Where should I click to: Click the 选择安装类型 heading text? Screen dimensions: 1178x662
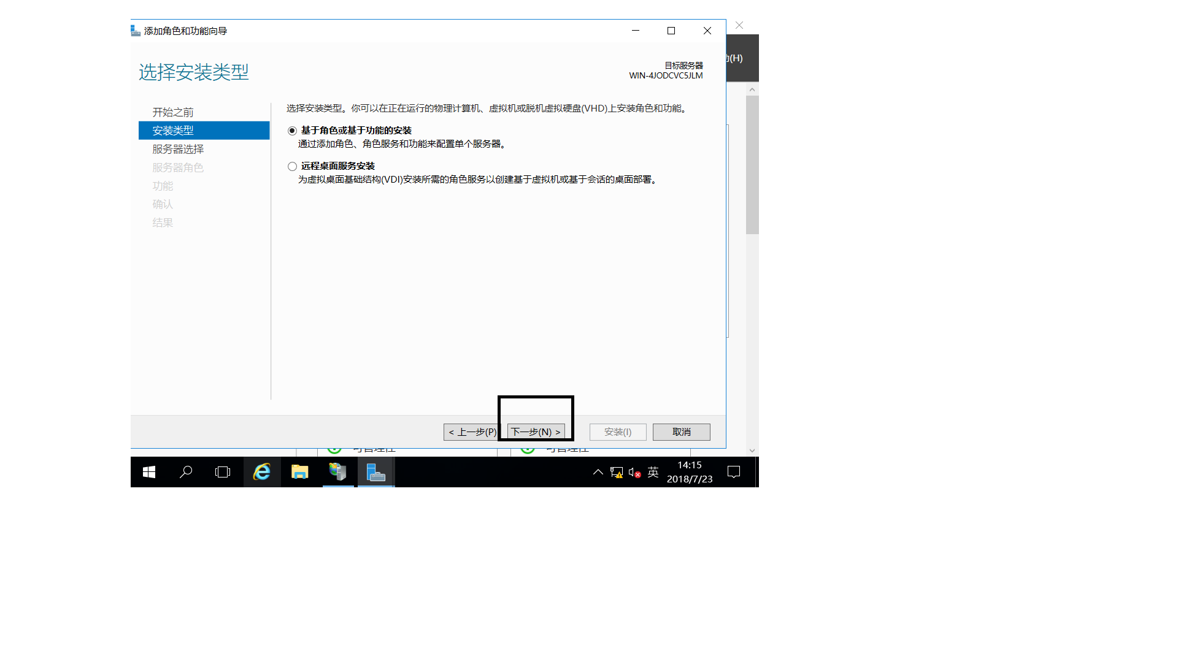pos(194,72)
